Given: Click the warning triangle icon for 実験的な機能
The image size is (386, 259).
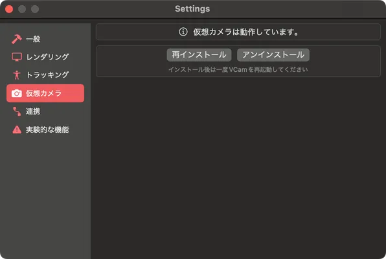Looking at the screenshot, I should tap(17, 129).
